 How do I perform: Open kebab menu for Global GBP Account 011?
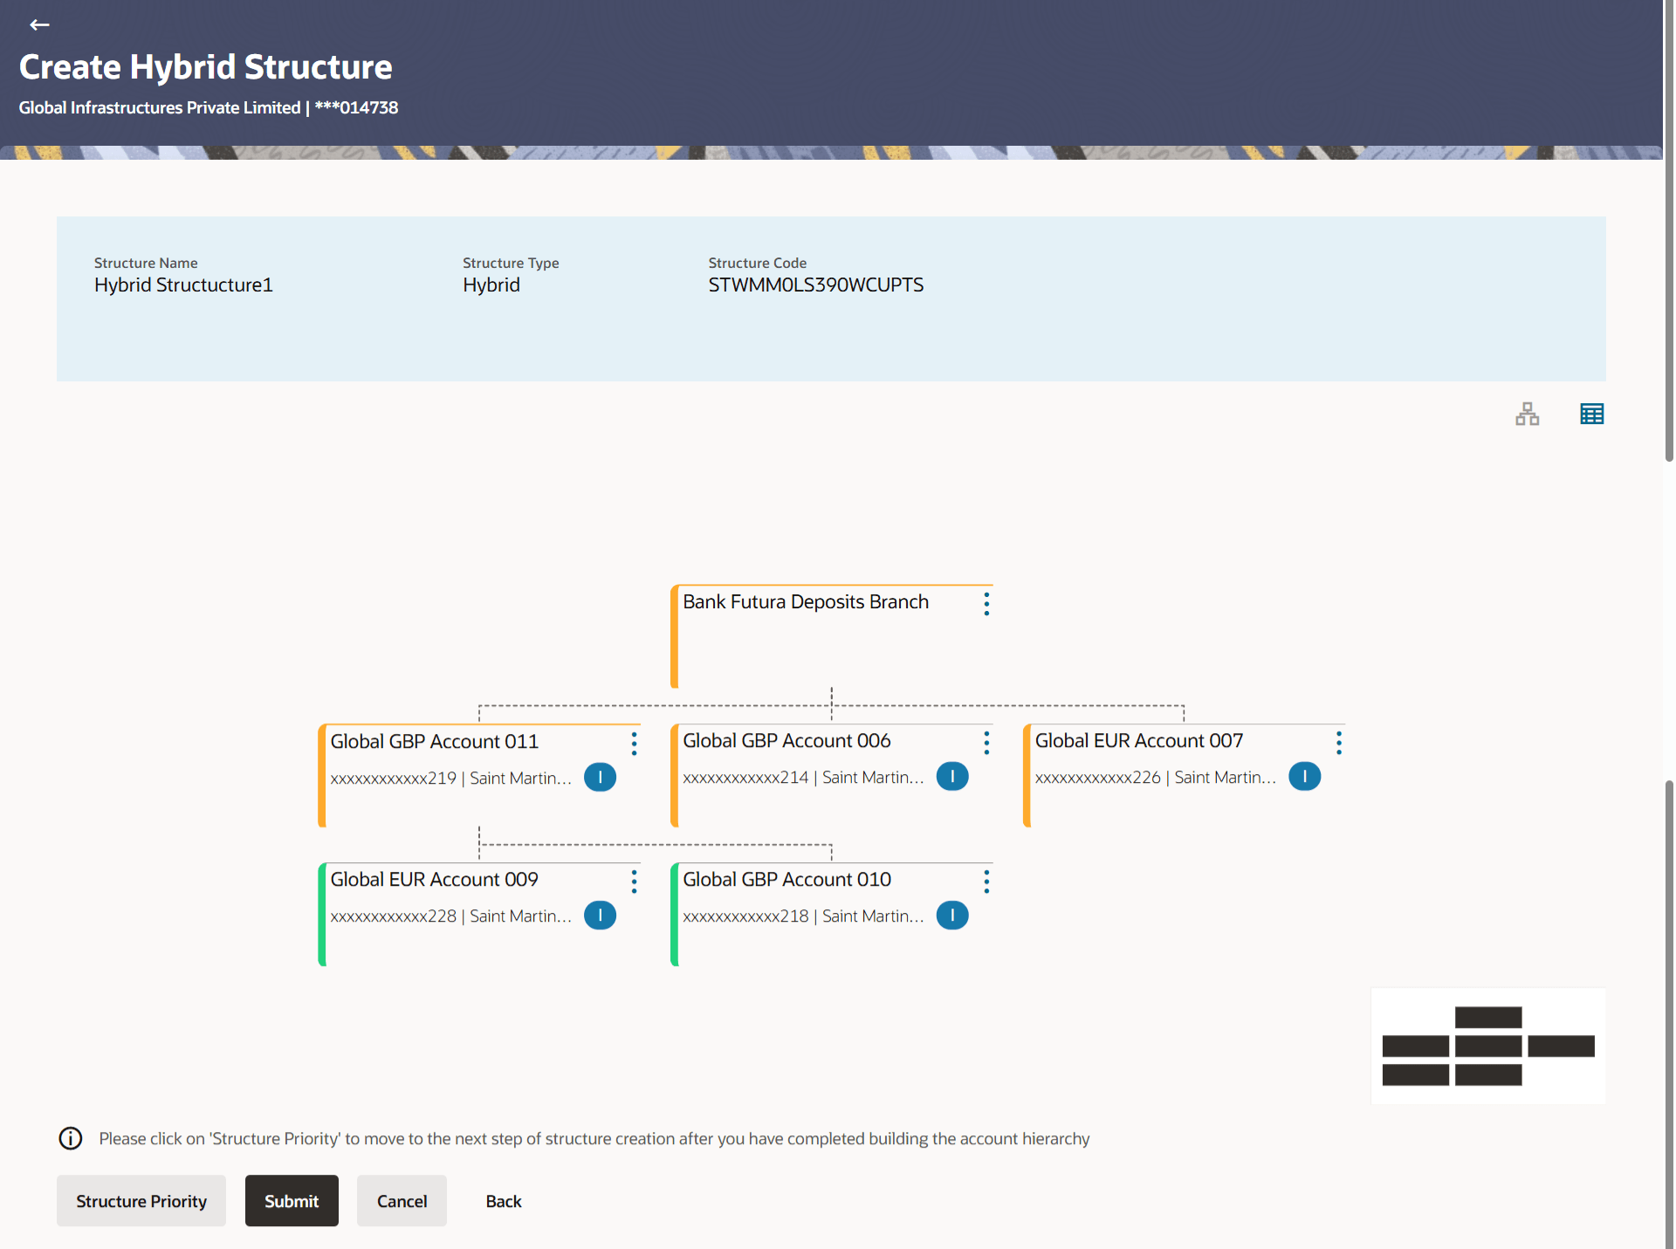tap(634, 743)
